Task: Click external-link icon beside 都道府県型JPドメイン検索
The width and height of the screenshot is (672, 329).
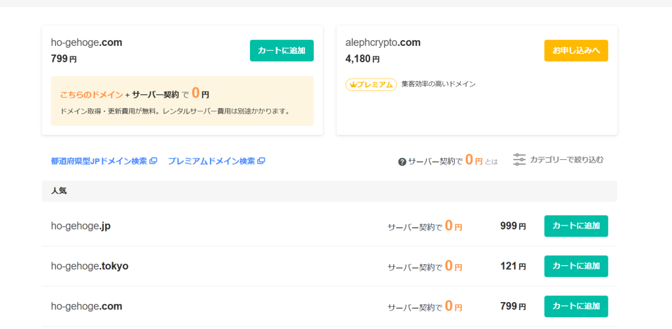Action: point(153,161)
